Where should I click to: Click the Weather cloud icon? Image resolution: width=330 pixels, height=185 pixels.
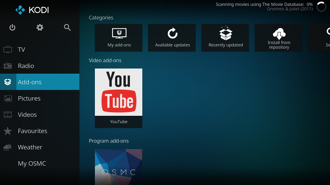(8, 147)
